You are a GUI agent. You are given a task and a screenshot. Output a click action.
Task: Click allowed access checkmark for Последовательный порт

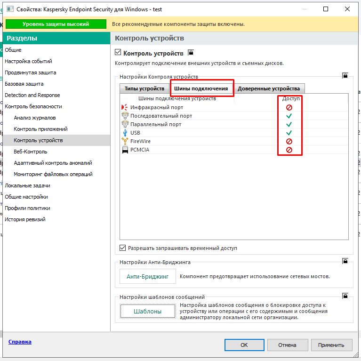(x=289, y=116)
